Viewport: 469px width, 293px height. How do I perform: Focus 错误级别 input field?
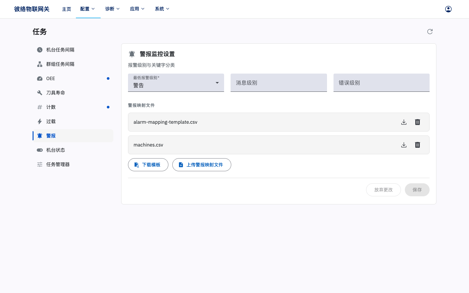click(x=381, y=83)
